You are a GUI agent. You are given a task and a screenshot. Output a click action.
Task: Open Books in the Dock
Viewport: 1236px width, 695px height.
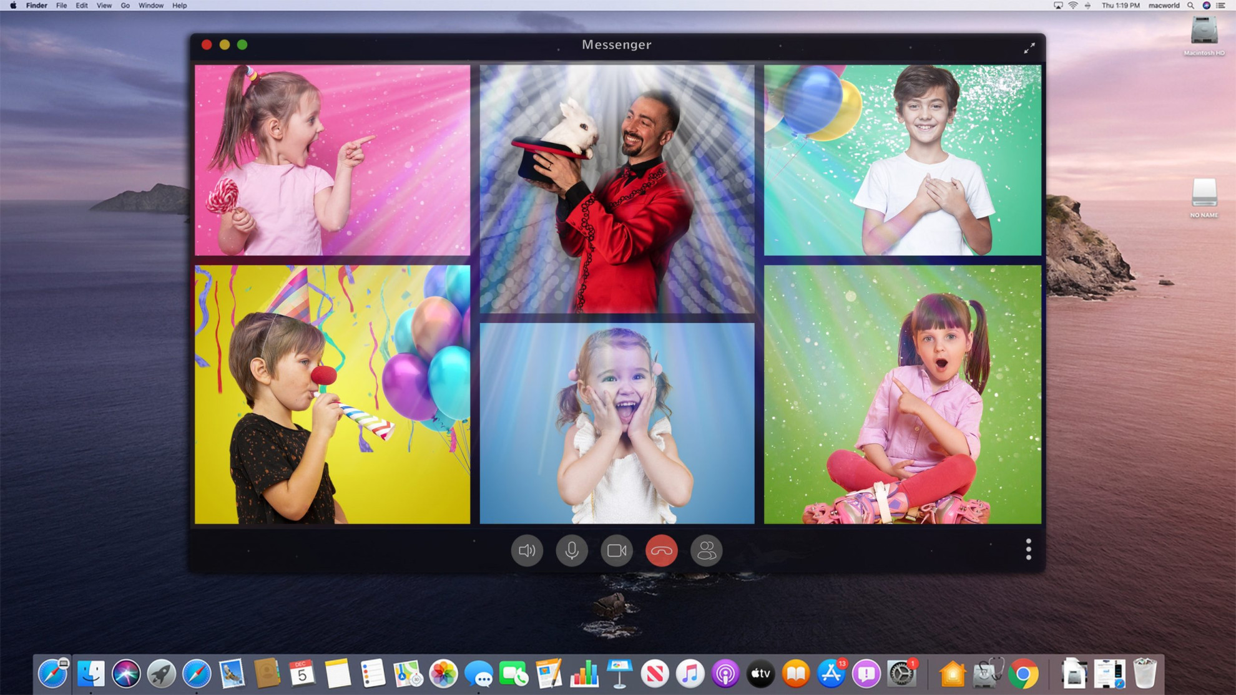coord(796,674)
